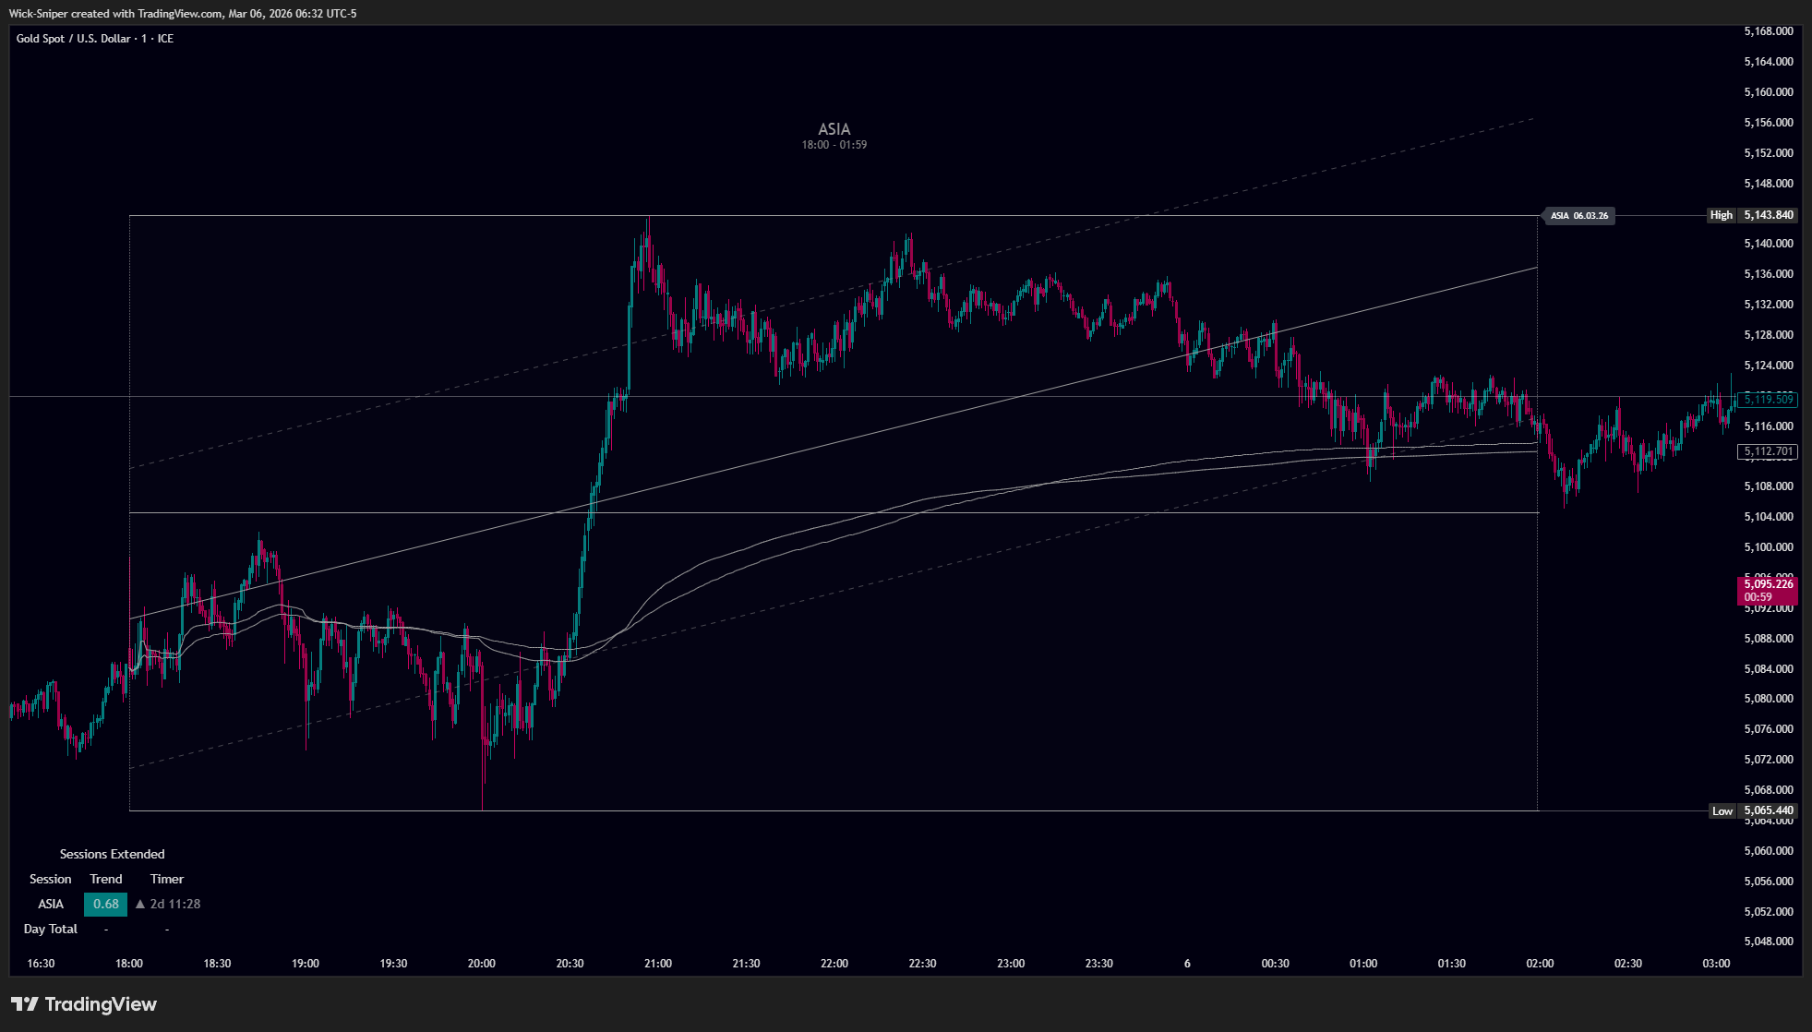Click the current price label 5,095.226
The width and height of the screenshot is (1812, 1032).
click(1768, 590)
